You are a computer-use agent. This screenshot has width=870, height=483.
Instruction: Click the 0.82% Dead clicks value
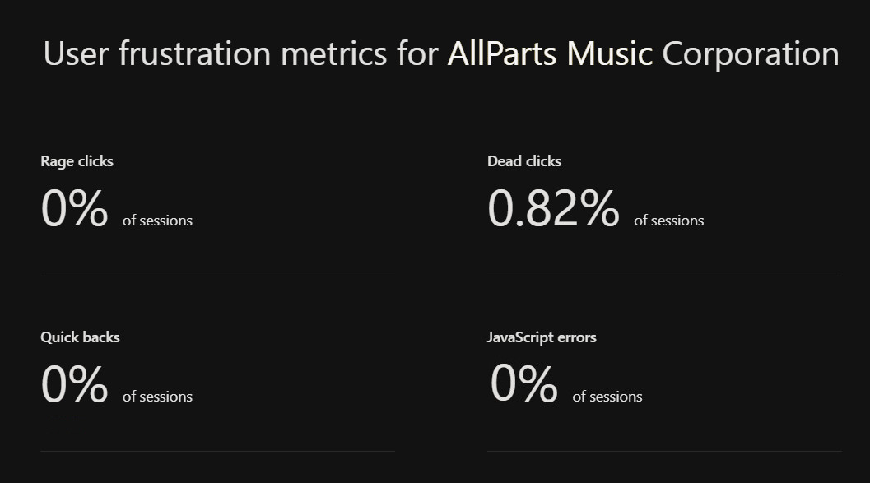[553, 209]
